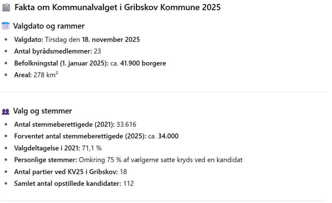
Task: Click the calendar icon next to Valgdato og rammer
Action: coord(6,26)
